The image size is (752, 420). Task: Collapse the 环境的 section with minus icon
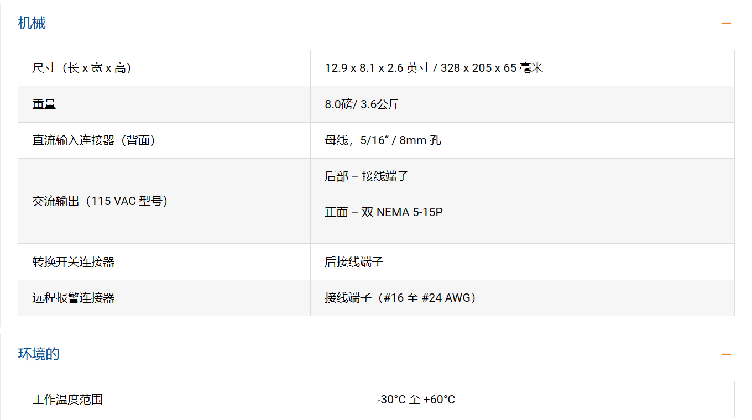tap(726, 354)
